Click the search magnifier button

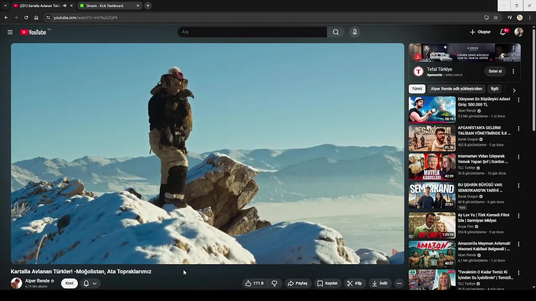[x=336, y=32]
